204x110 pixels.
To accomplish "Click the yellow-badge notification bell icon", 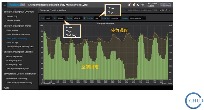I will 134,5.
